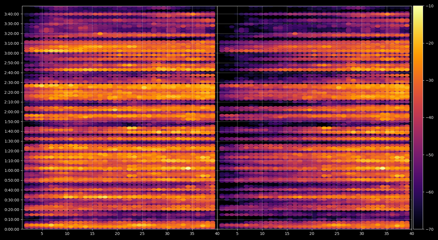The image size is (438, 240).
Task: Click x-axis label 25 under right heatmap
Action: (x=337, y=234)
